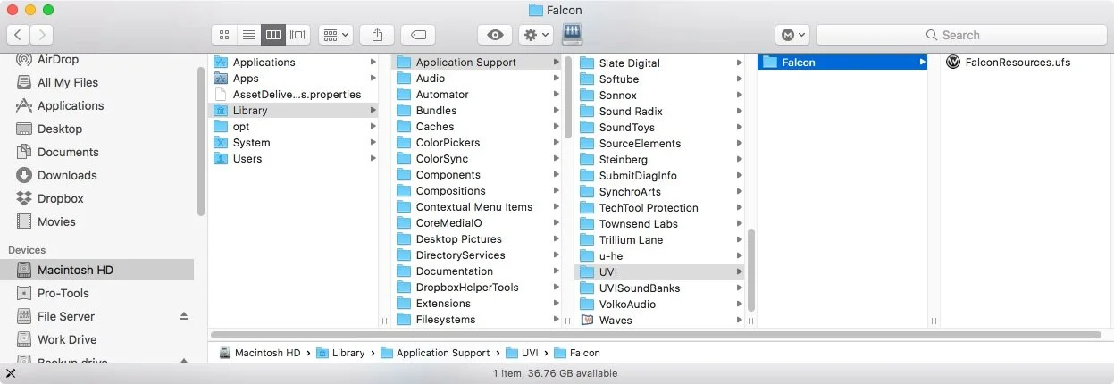Open the Slate Digital folder
The image size is (1114, 384).
pyautogui.click(x=629, y=63)
